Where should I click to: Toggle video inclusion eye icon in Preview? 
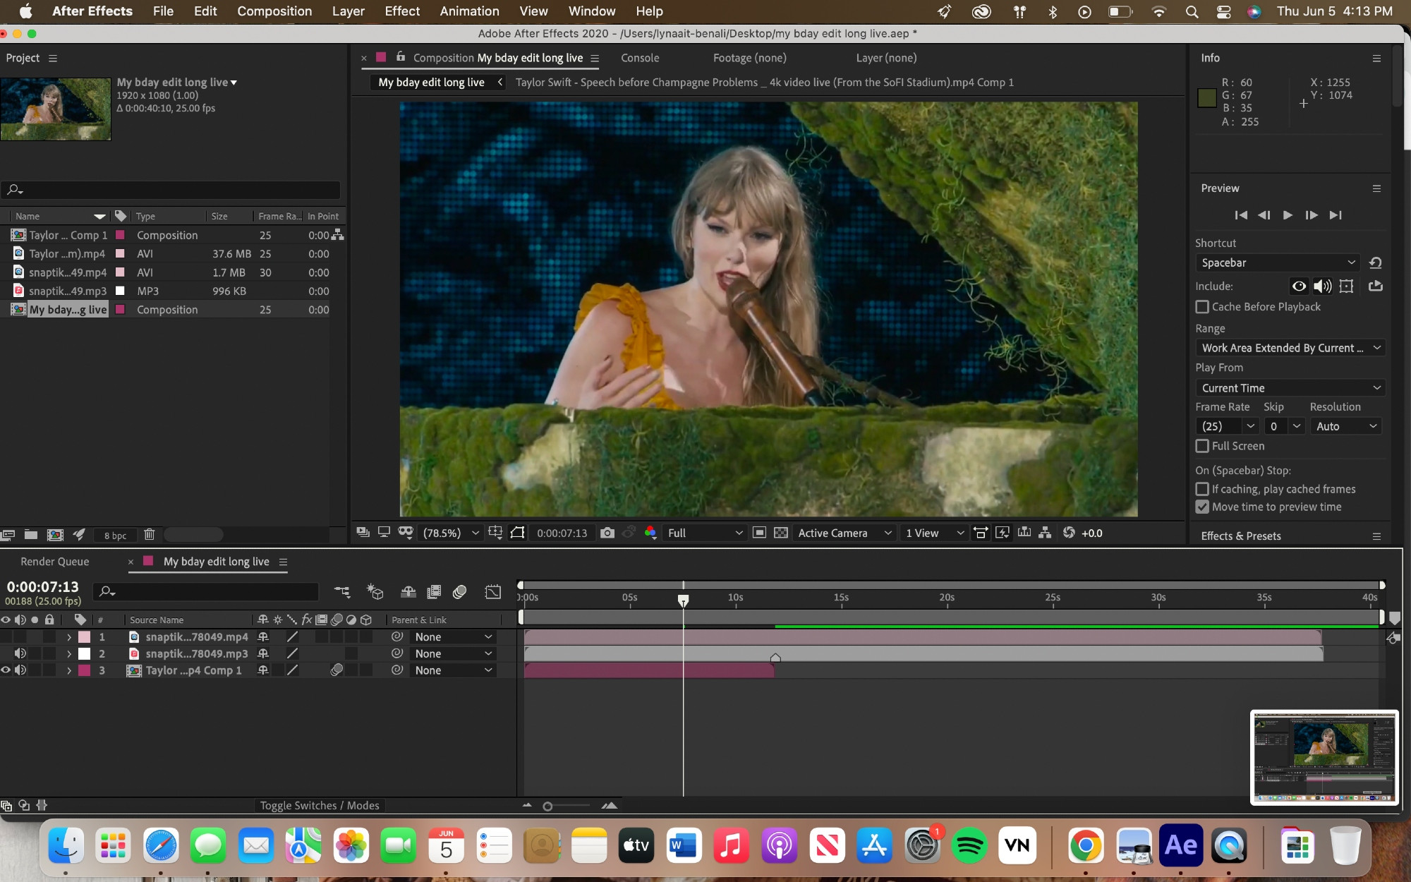pyautogui.click(x=1298, y=286)
